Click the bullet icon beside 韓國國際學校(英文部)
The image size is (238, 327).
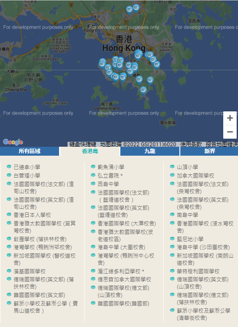(x=9, y=295)
